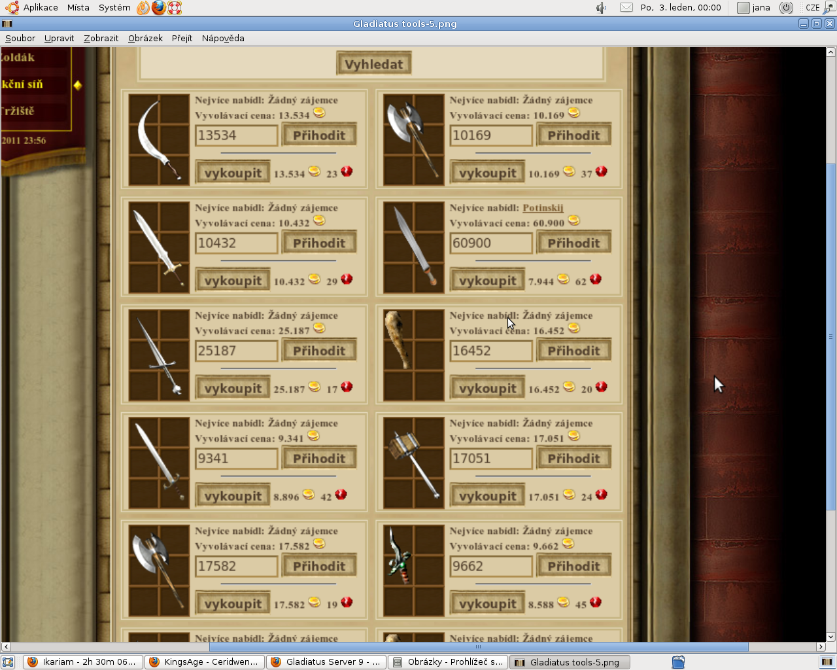This screenshot has width=837, height=670.
Task: Open the Systém panel menu
Action: click(114, 8)
